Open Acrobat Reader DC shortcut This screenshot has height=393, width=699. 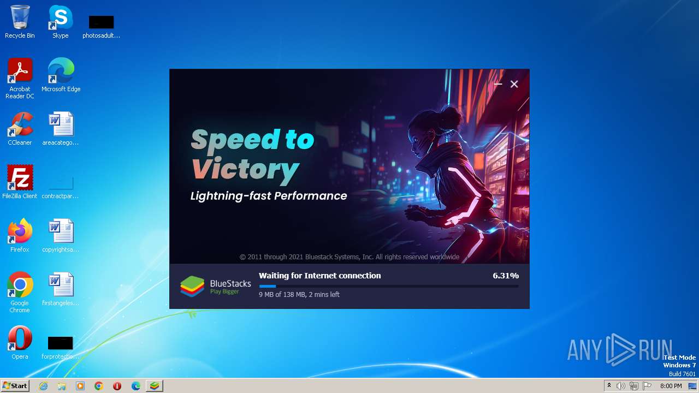(20, 78)
